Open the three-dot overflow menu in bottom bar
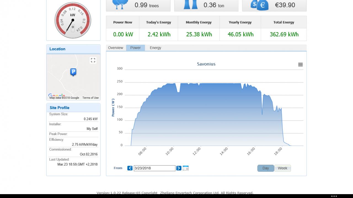This screenshot has height=198, width=353. [x=334, y=196]
